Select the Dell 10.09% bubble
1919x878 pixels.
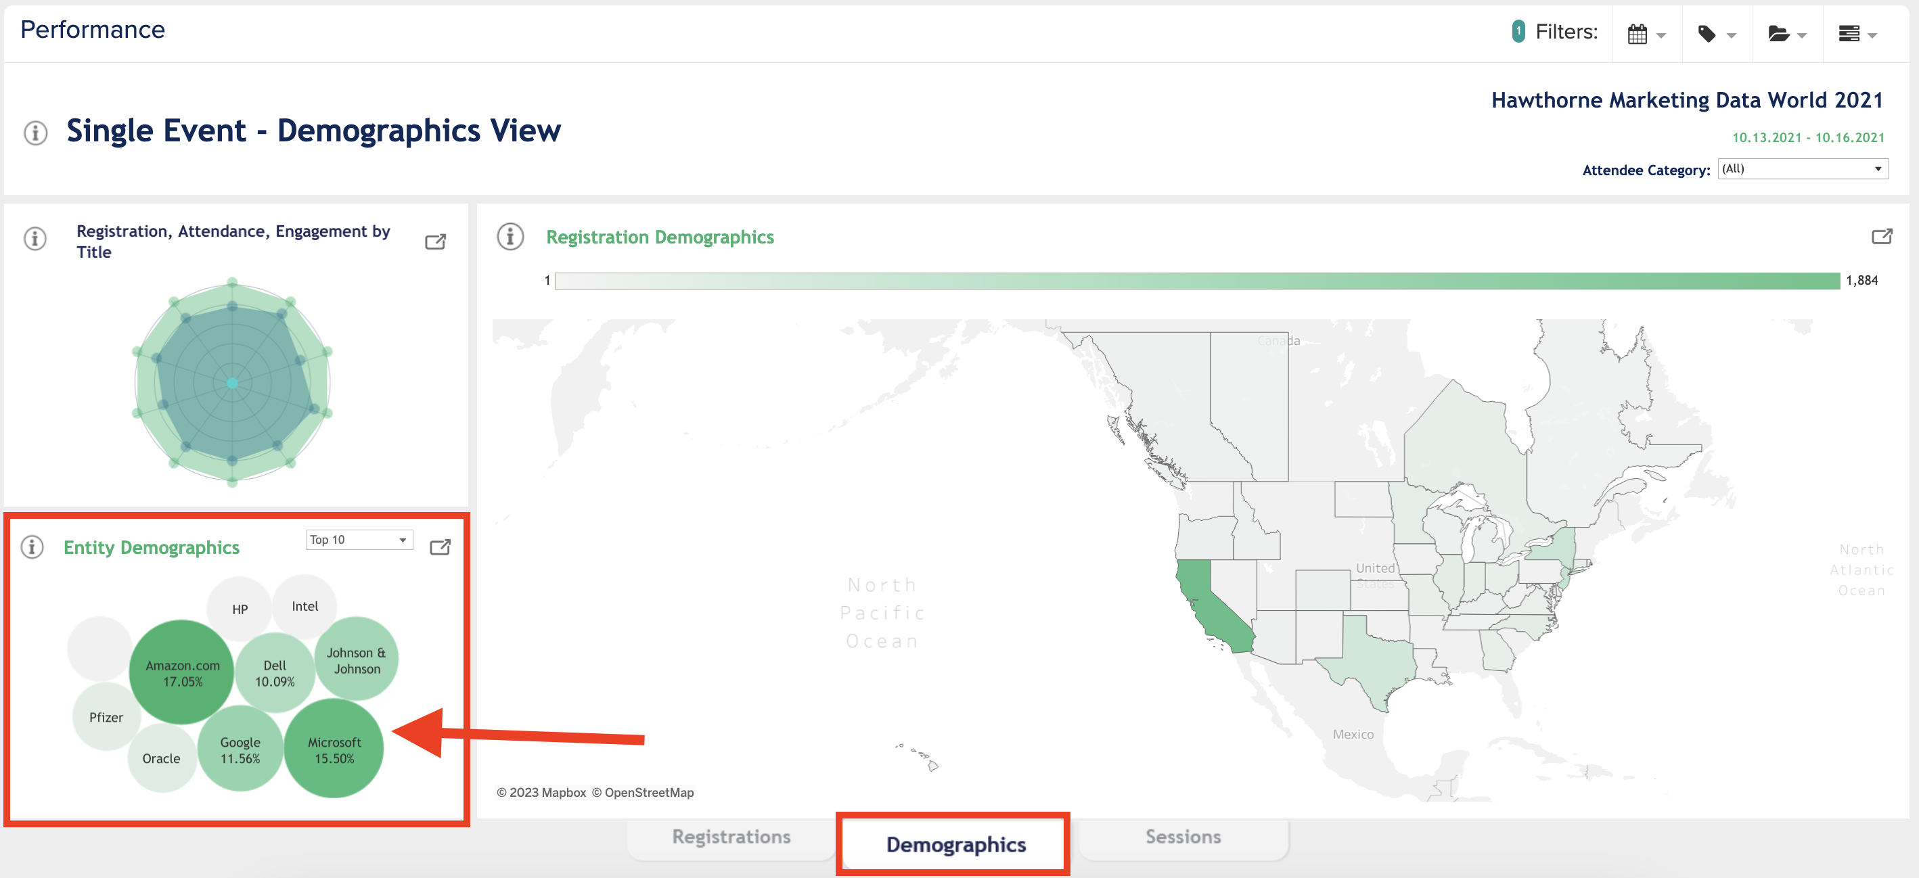click(275, 672)
